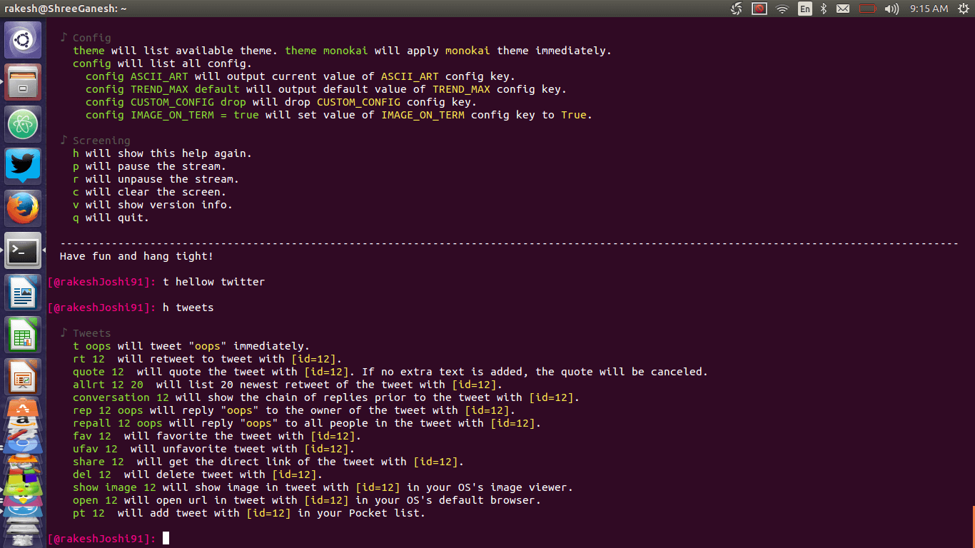Click the command "t hellow twitter"

(214, 282)
